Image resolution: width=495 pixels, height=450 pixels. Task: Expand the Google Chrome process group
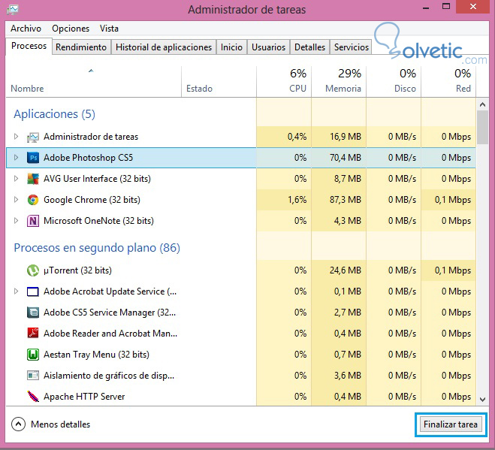[17, 200]
